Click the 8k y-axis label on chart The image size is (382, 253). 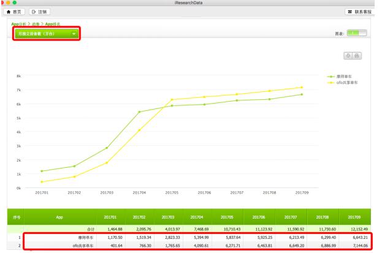[x=19, y=76]
